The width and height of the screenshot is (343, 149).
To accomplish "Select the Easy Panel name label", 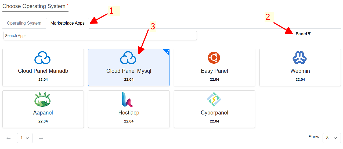I will point(214,71).
